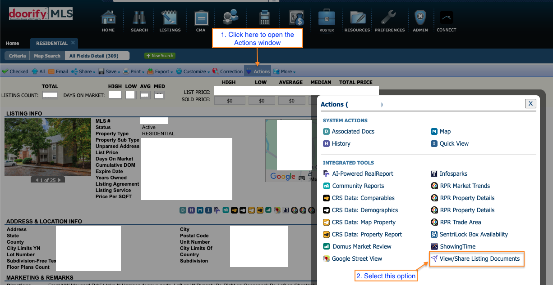The height and width of the screenshot is (285, 553).
Task: Expand the Save dropdown
Action: [x=110, y=71]
